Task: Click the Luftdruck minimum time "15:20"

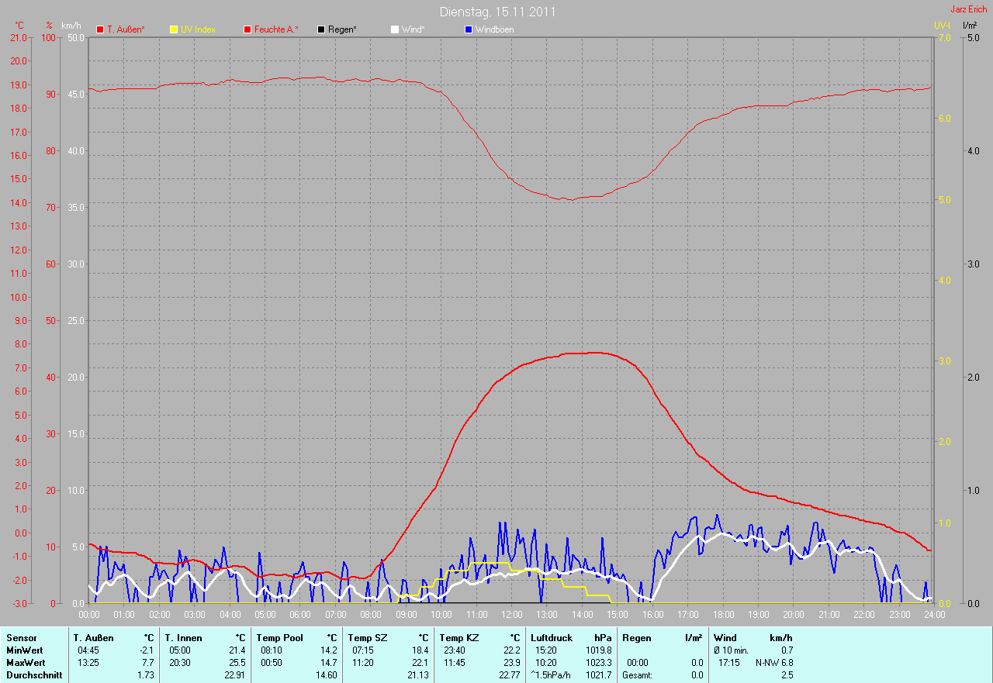Action: pos(546,650)
